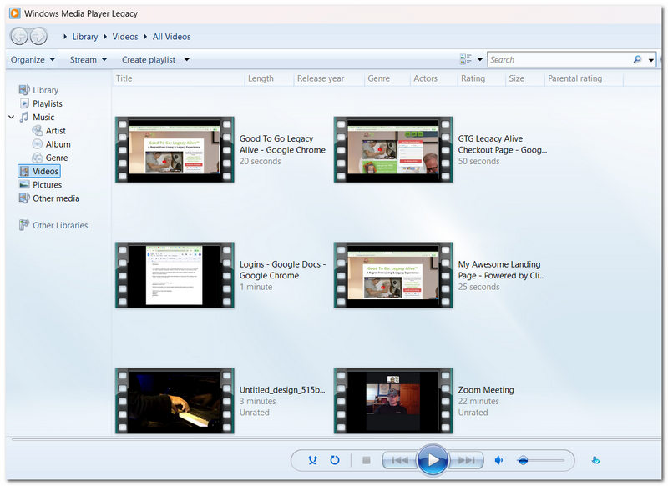Viewport: 668px width, 486px height.
Task: Click the Forward navigation arrow button
Action: 38,36
